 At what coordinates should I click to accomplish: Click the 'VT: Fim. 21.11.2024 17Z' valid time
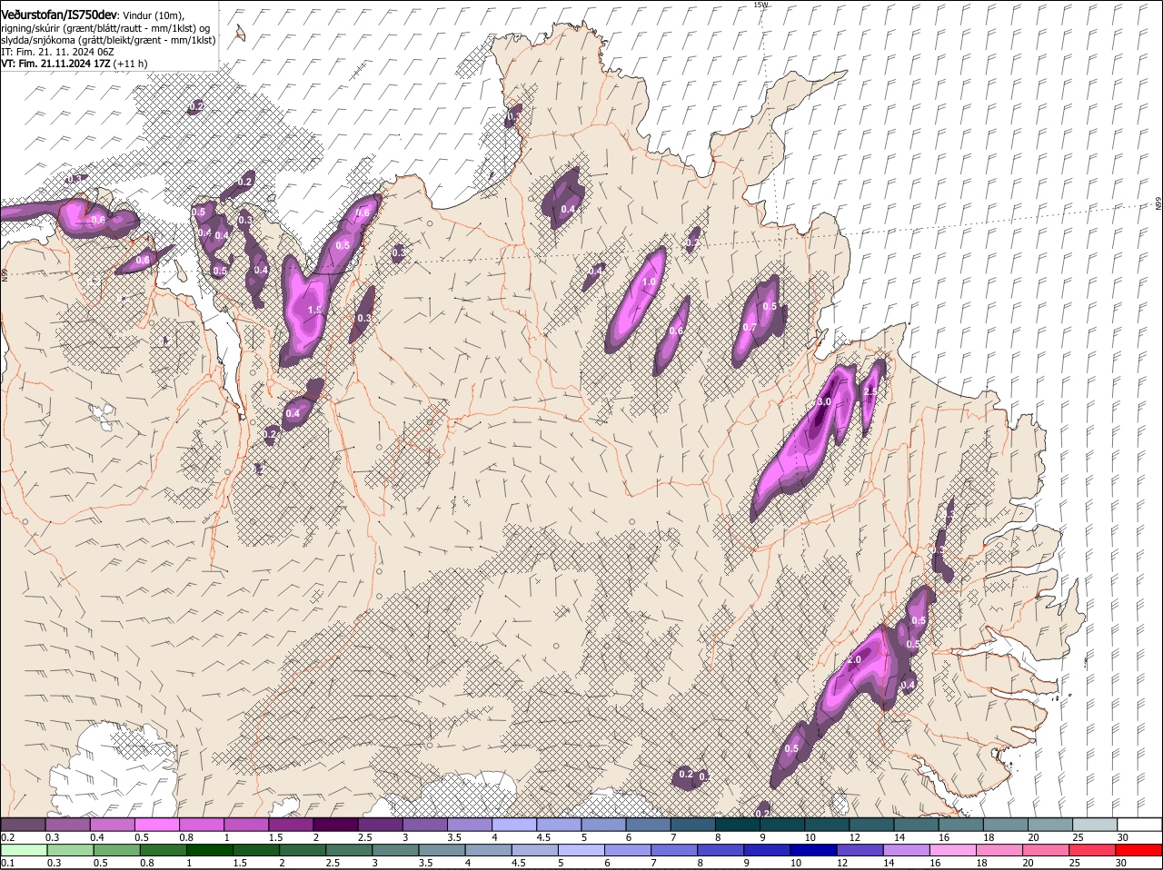(x=55, y=64)
